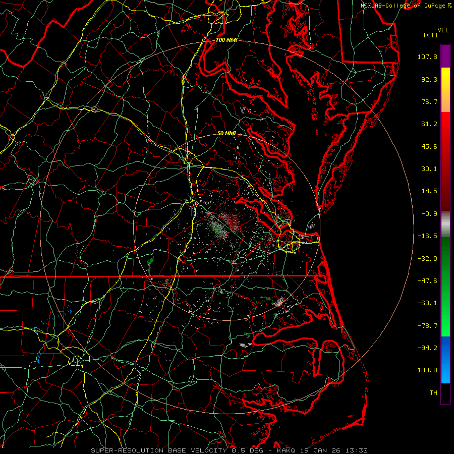Image resolution: width=454 pixels, height=454 pixels.
Task: Select the -32.0 legend value
Action: point(427,259)
